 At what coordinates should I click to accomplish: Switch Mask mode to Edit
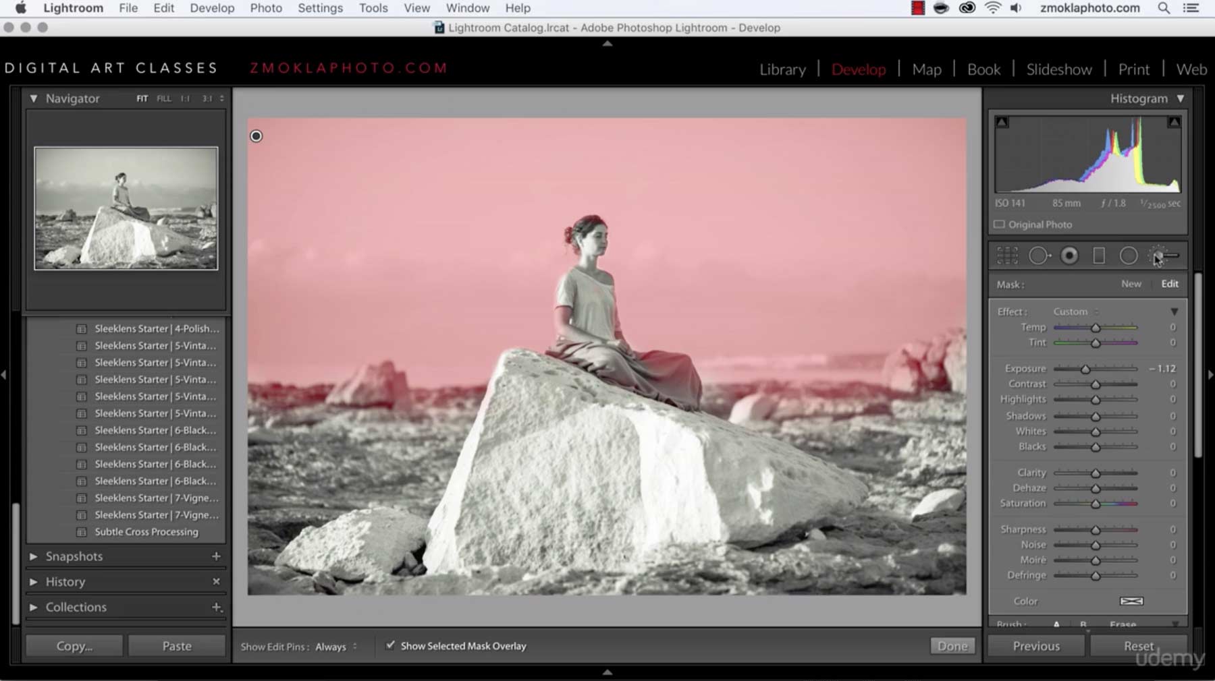pyautogui.click(x=1170, y=284)
